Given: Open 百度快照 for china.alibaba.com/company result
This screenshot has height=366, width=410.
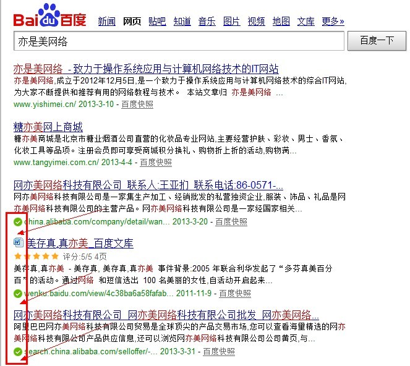Looking at the screenshot, I should (231, 222).
